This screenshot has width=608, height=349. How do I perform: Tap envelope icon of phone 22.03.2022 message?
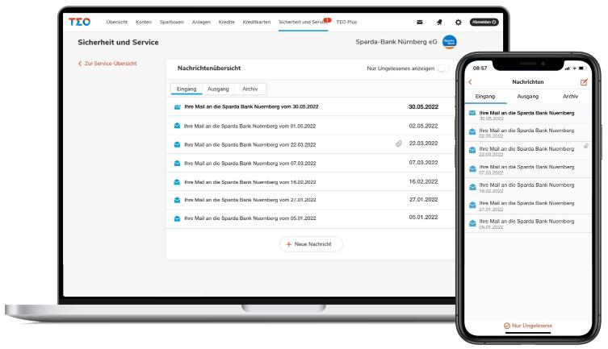click(x=472, y=150)
